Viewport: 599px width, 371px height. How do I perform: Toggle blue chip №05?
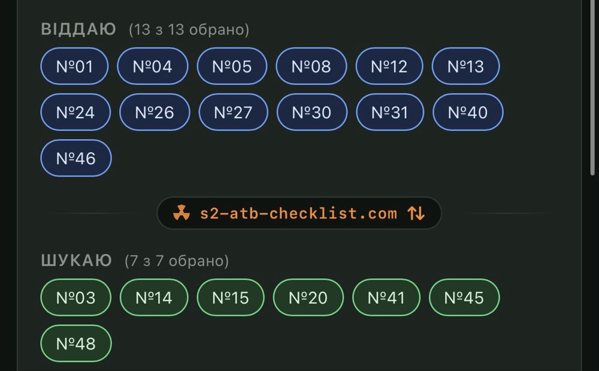point(232,66)
